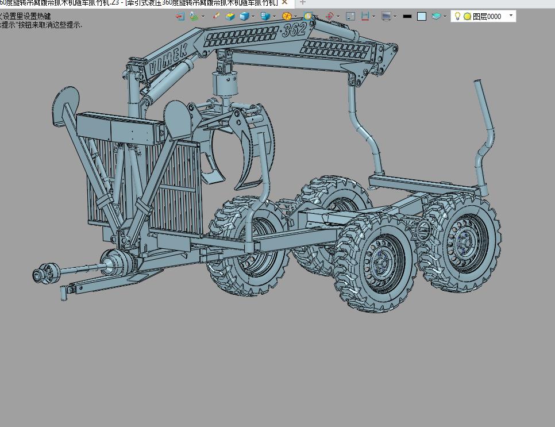Click the blue cube view orientation icon
555x427 pixels.
point(265,16)
